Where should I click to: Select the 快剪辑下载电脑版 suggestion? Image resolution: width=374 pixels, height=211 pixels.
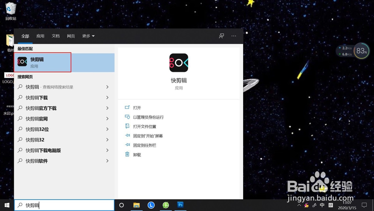pyautogui.click(x=64, y=150)
